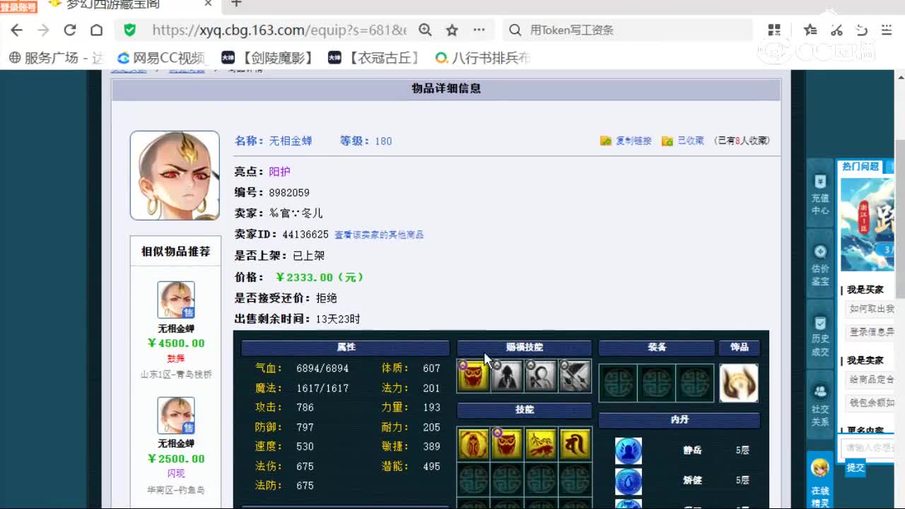The height and width of the screenshot is (509, 905).
Task: Select the 装备 section header
Action: click(x=657, y=348)
